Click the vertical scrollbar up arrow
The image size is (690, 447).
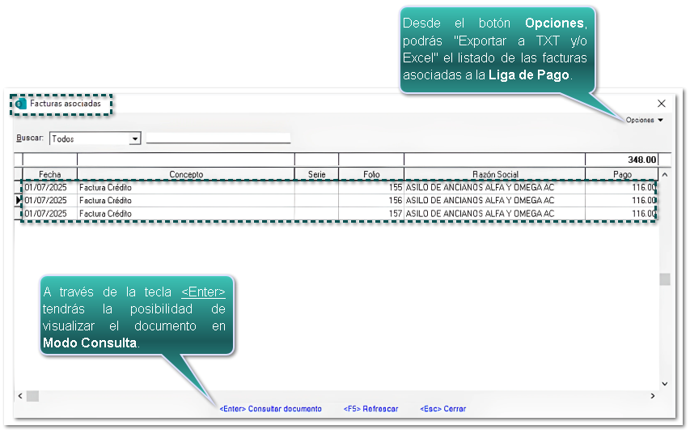pos(665,174)
